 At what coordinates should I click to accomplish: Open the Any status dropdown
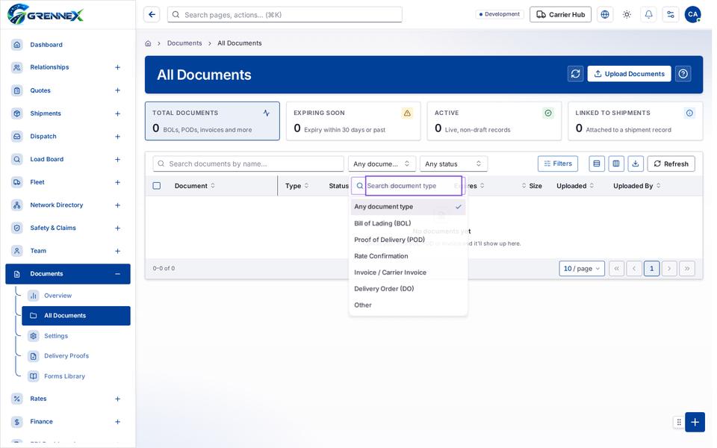click(x=453, y=164)
